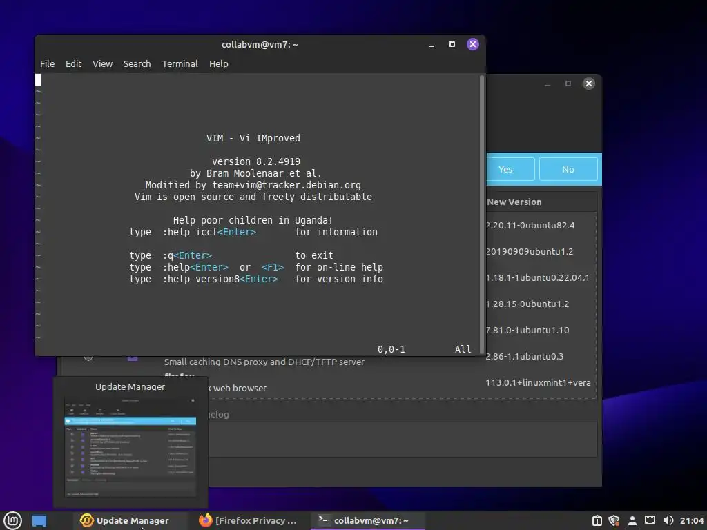Click the Update Manager window preview thumbnail
The height and width of the screenshot is (530, 707).
pos(130,447)
